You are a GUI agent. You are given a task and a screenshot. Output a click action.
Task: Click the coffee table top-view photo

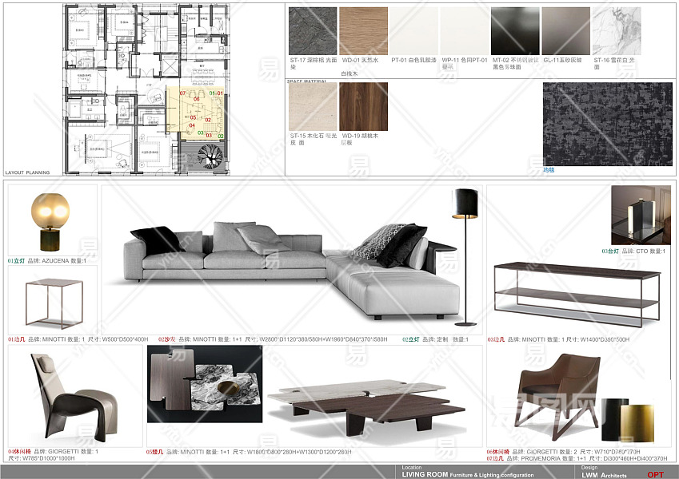click(x=205, y=384)
